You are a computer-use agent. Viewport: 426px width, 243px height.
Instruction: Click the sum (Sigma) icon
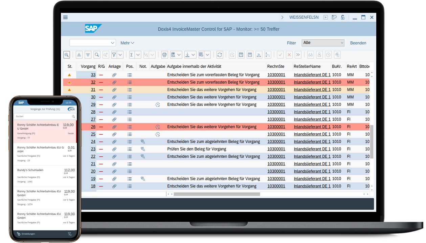132,55
